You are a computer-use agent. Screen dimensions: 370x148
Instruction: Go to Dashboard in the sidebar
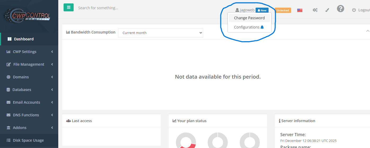pyautogui.click(x=24, y=39)
